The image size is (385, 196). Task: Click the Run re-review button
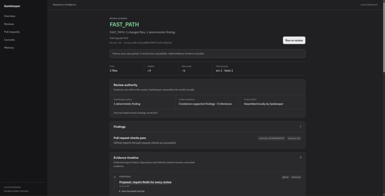pyautogui.click(x=294, y=41)
